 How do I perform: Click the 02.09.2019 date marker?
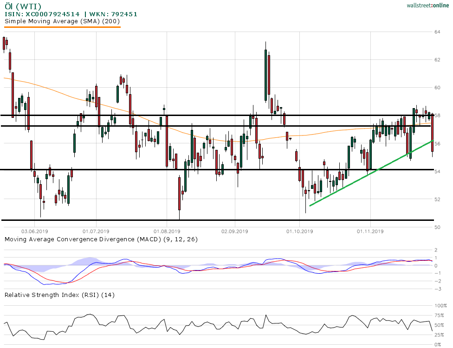[235, 231]
